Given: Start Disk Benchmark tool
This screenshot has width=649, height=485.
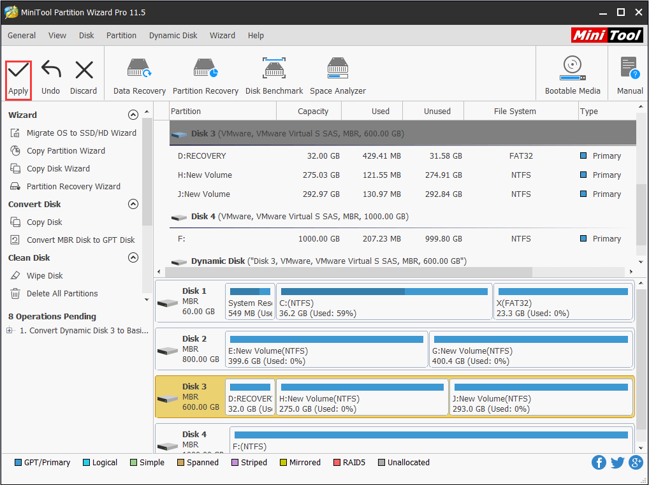Looking at the screenshot, I should (x=274, y=77).
